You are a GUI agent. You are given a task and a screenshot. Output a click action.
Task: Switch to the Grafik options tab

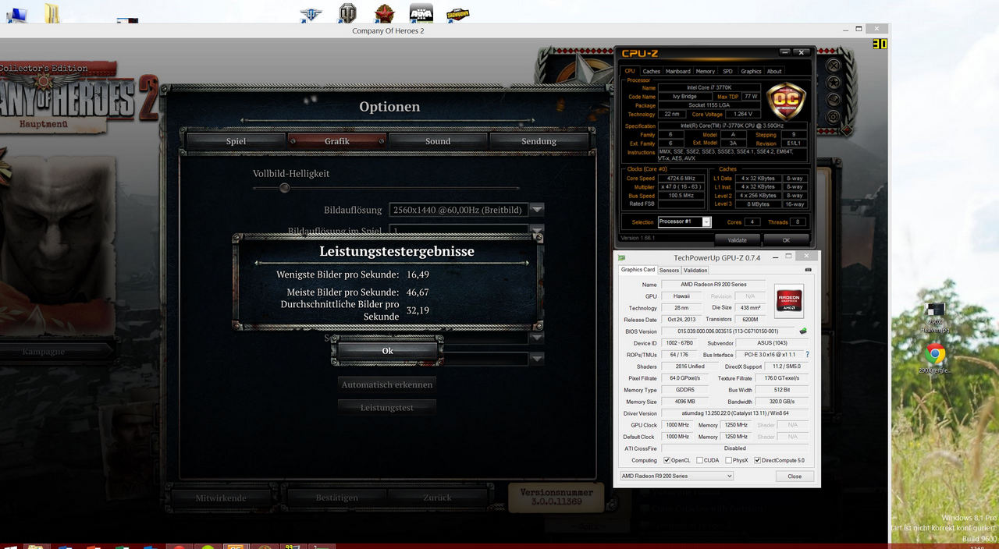click(x=337, y=141)
